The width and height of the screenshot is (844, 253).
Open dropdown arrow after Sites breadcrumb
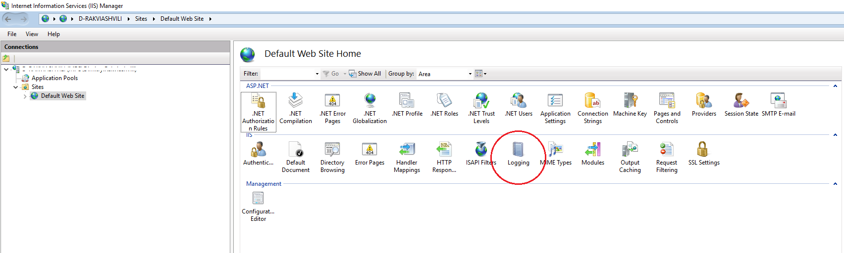(154, 19)
